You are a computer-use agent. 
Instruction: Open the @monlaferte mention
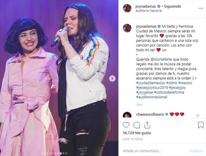pyautogui.click(x=161, y=59)
